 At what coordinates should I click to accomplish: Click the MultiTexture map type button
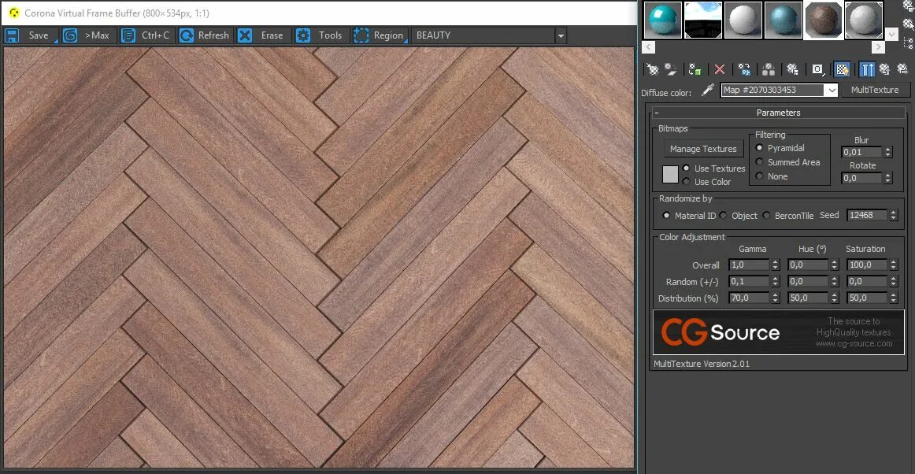coord(874,90)
